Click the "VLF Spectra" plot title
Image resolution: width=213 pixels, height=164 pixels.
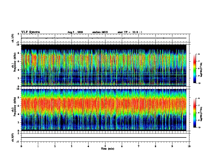pyautogui.click(x=30, y=32)
